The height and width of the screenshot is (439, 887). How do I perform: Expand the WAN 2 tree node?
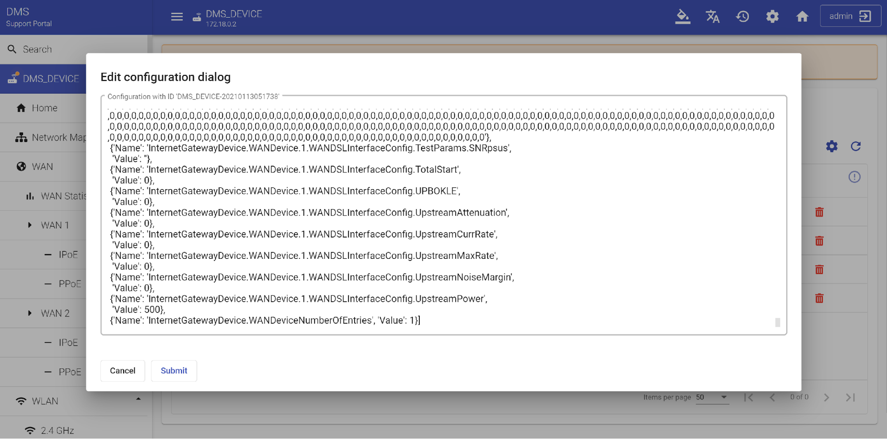(x=30, y=313)
